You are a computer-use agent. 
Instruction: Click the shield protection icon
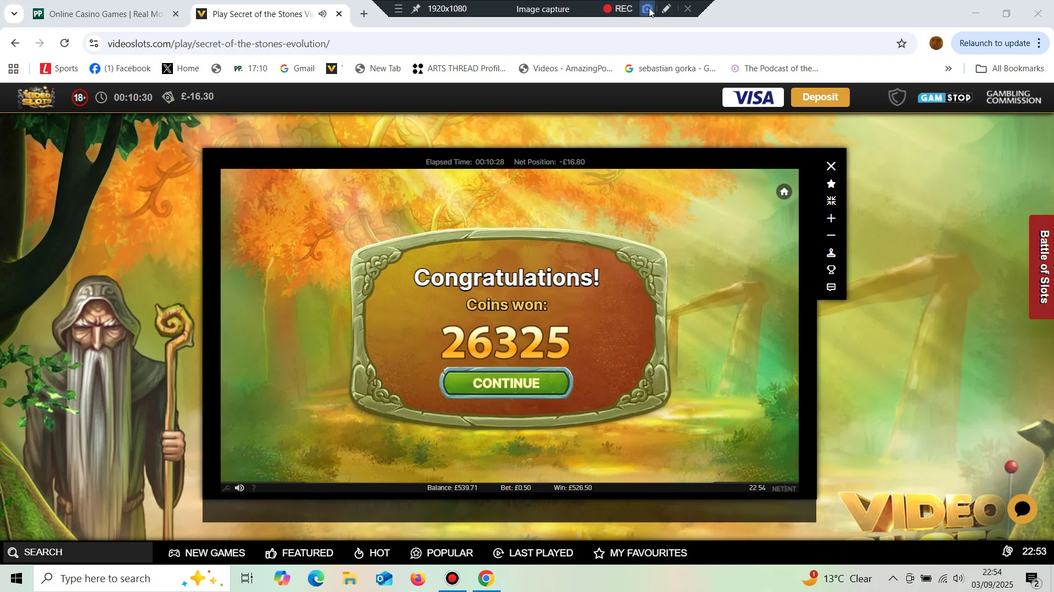(897, 97)
